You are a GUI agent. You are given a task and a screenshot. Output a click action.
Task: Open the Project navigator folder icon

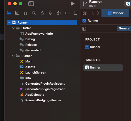click(x=9, y=13)
